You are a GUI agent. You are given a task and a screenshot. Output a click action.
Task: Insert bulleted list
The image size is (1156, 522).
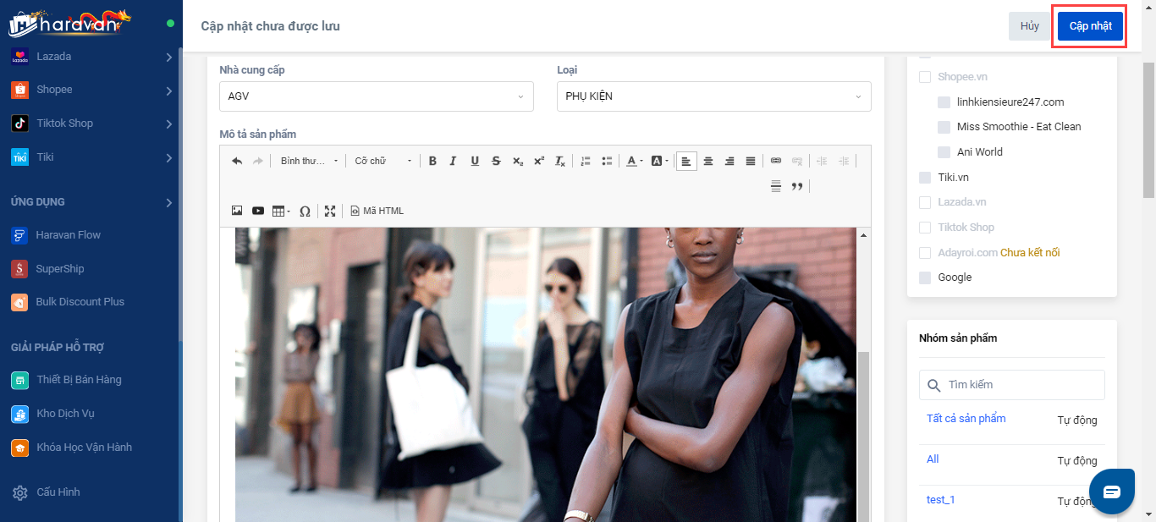[x=607, y=161]
